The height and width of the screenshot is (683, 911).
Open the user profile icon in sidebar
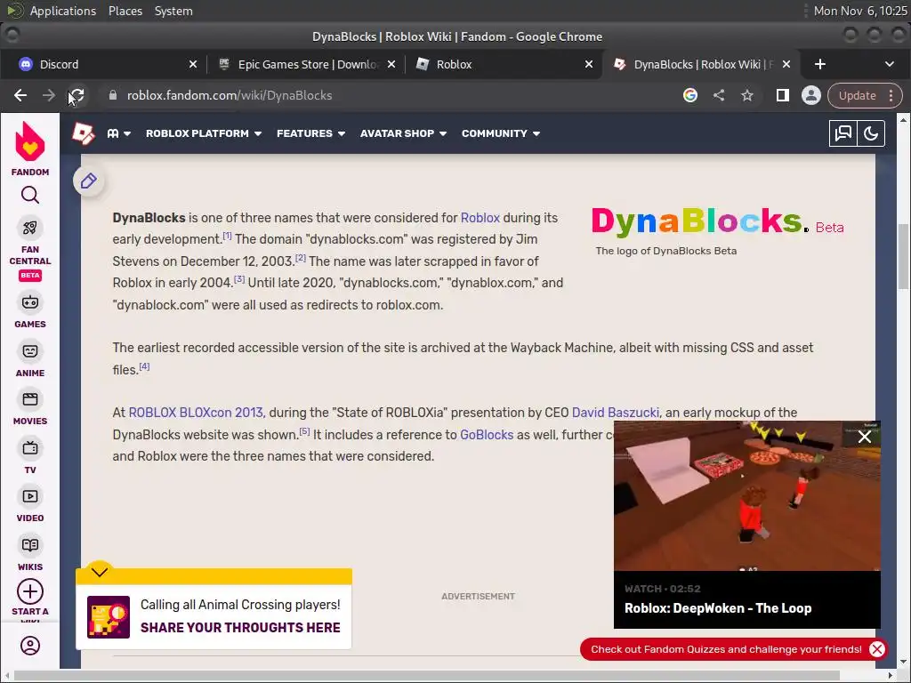[x=30, y=646]
